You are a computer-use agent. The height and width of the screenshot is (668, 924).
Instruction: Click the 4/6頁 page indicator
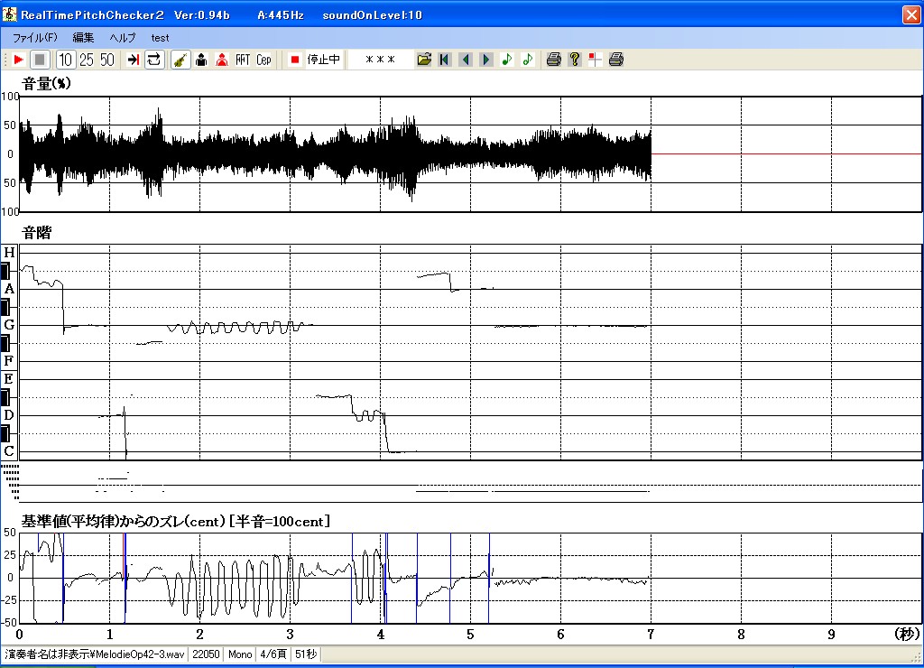tap(273, 654)
